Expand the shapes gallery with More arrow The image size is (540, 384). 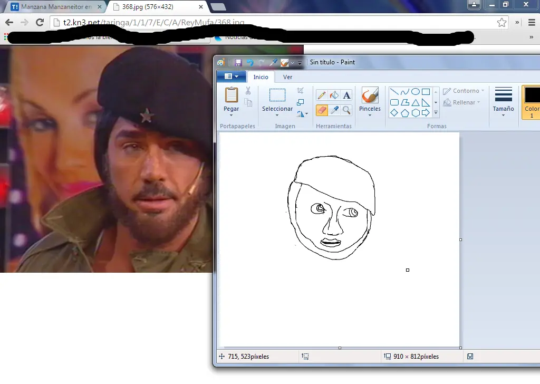[x=436, y=113]
